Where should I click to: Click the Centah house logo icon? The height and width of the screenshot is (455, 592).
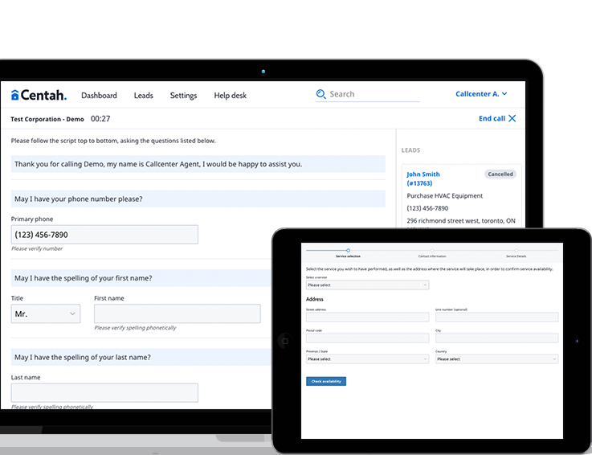pos(14,95)
